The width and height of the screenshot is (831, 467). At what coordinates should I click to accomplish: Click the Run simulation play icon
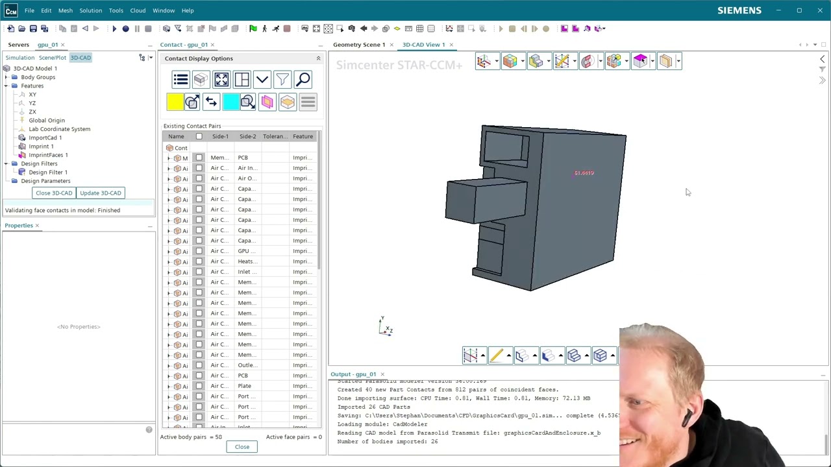coord(114,29)
